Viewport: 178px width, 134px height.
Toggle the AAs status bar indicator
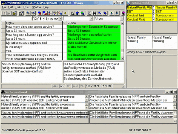coord(56,86)
